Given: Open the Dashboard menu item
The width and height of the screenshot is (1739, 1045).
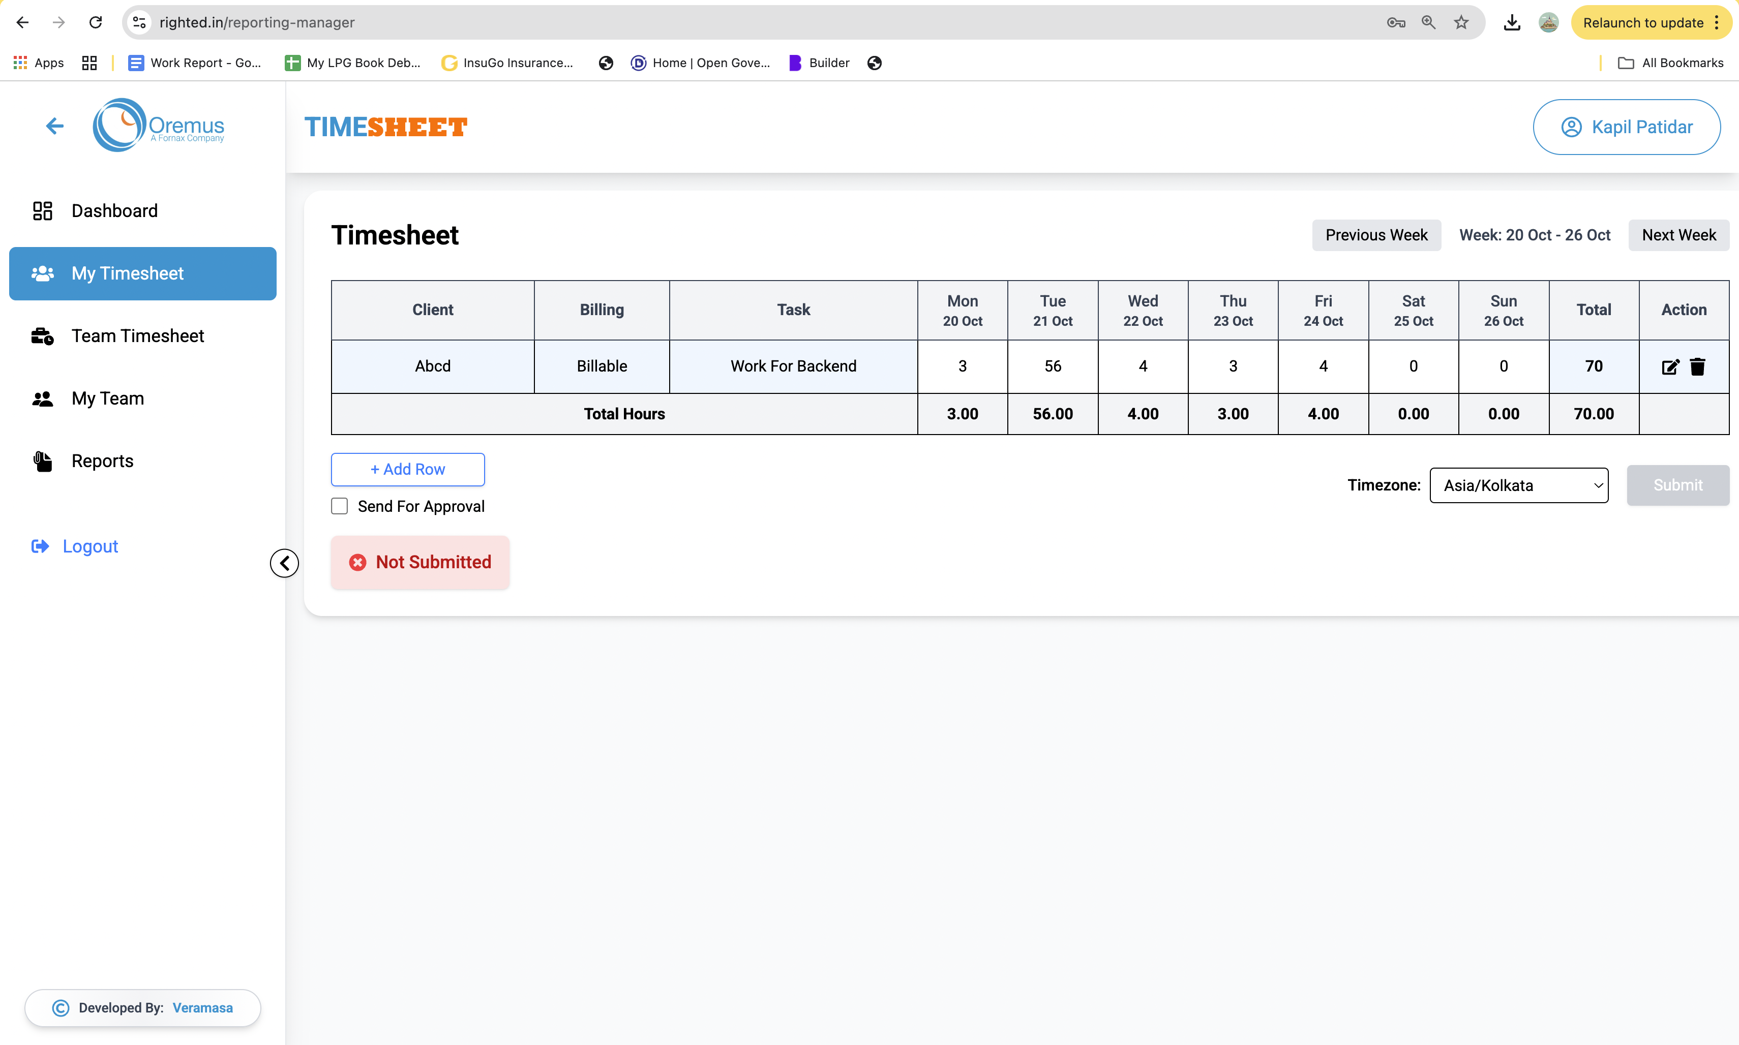Looking at the screenshot, I should pos(114,210).
